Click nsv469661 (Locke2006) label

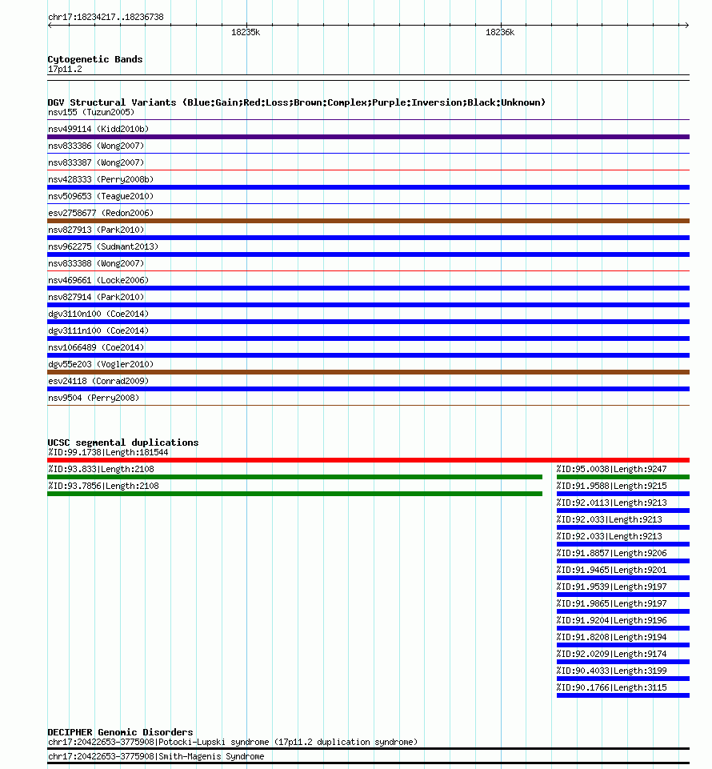click(98, 280)
